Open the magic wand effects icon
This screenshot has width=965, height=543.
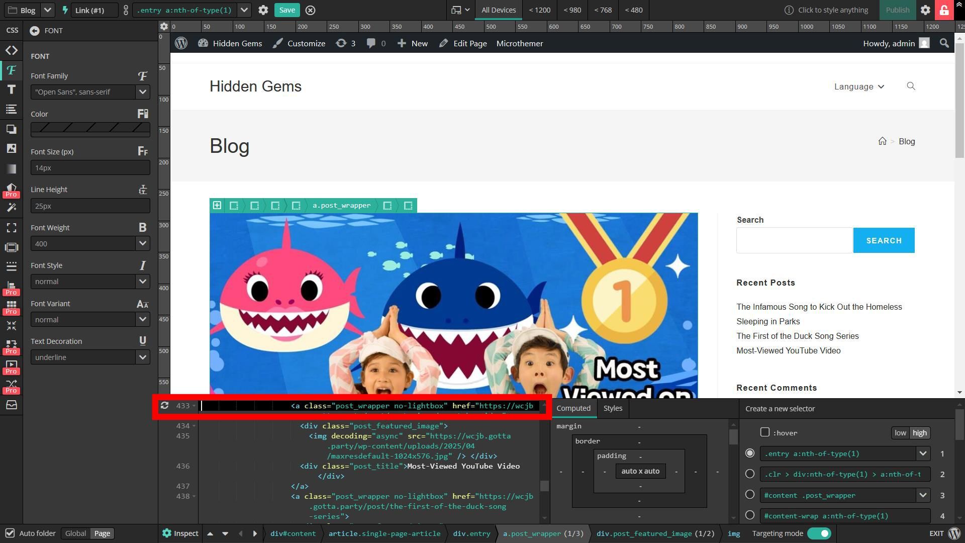[x=11, y=208]
